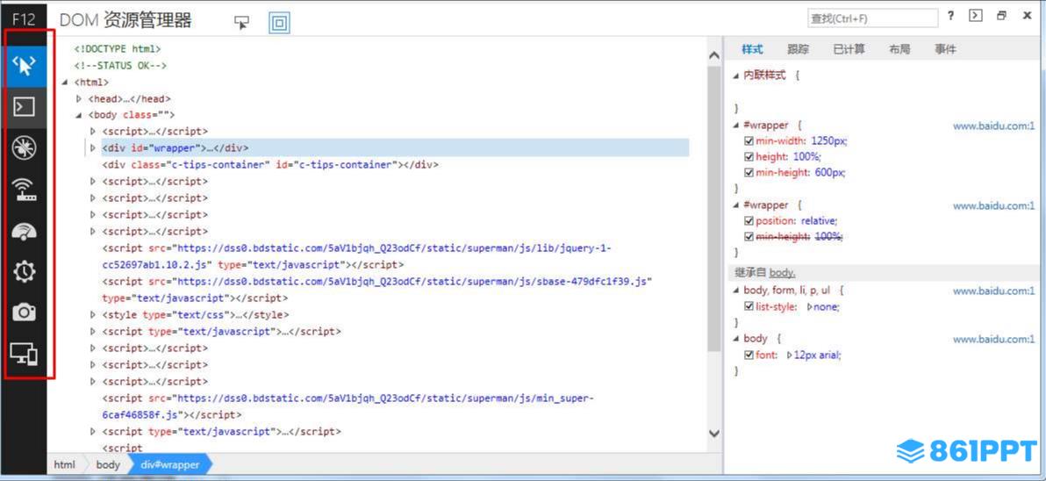The image size is (1046, 481).
Task: Open the Emulation devices icon tool
Action: point(24,354)
